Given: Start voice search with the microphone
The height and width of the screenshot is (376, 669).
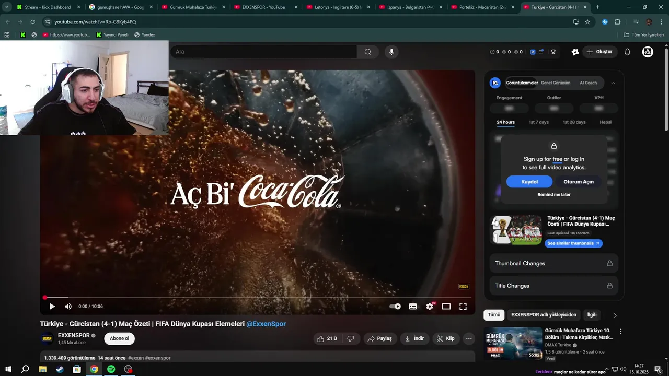Looking at the screenshot, I should coord(391,52).
